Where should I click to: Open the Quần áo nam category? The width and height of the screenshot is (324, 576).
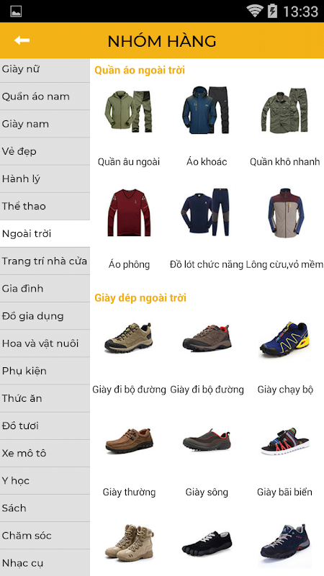45,96
